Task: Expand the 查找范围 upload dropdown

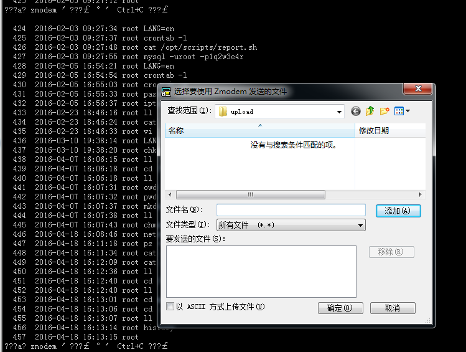Action: 339,112
